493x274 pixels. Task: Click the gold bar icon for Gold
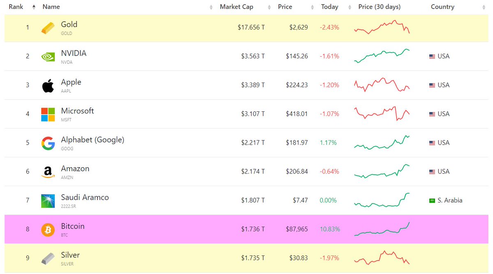tap(48, 27)
